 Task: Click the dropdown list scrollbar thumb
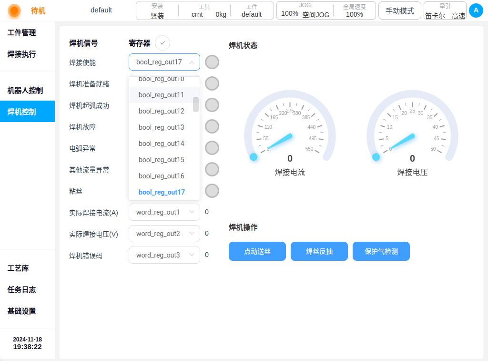point(196,104)
